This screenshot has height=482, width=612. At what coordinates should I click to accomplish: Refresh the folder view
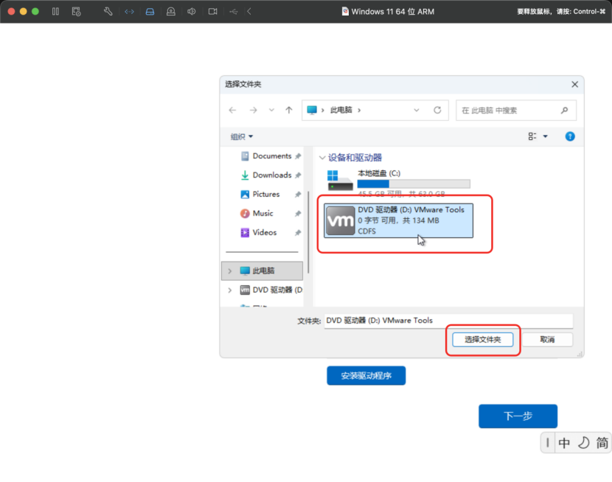[437, 111]
